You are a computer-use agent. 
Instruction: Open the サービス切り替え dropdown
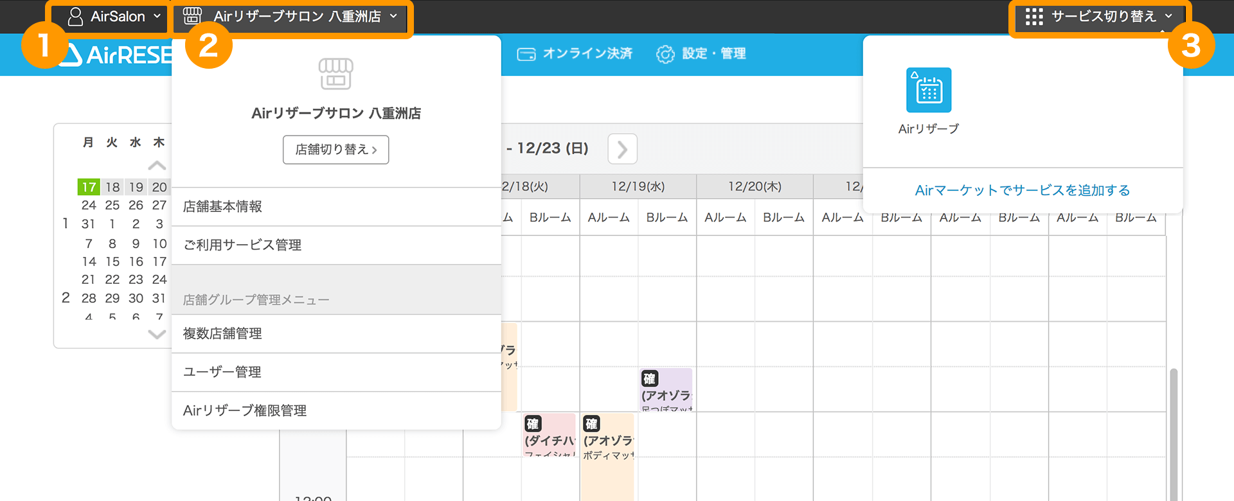tap(1099, 17)
